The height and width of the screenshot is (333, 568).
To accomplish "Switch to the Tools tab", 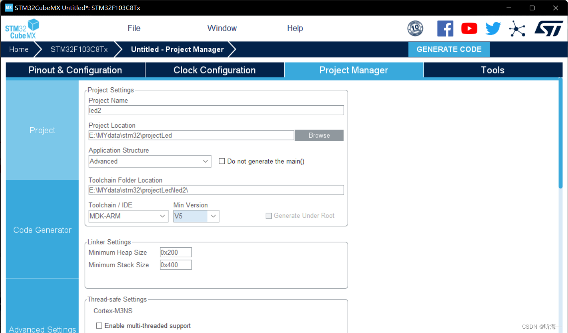I will coord(493,70).
